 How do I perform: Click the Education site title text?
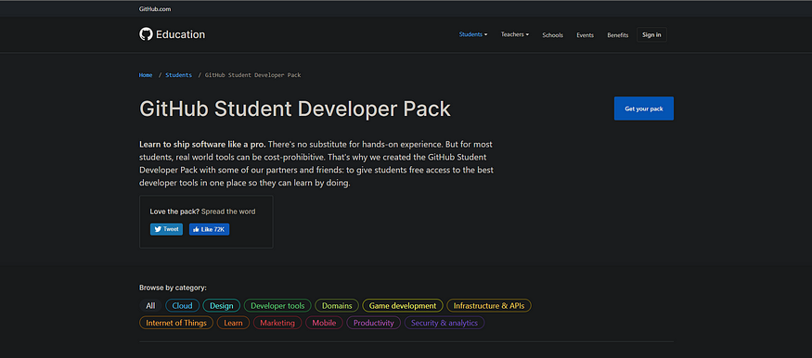pos(180,34)
